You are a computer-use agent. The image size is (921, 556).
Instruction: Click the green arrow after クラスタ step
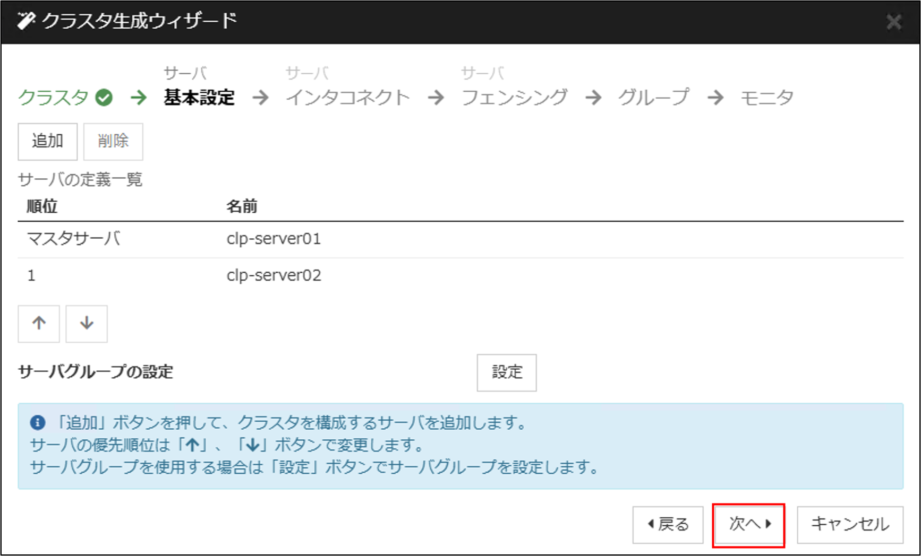pyautogui.click(x=139, y=98)
